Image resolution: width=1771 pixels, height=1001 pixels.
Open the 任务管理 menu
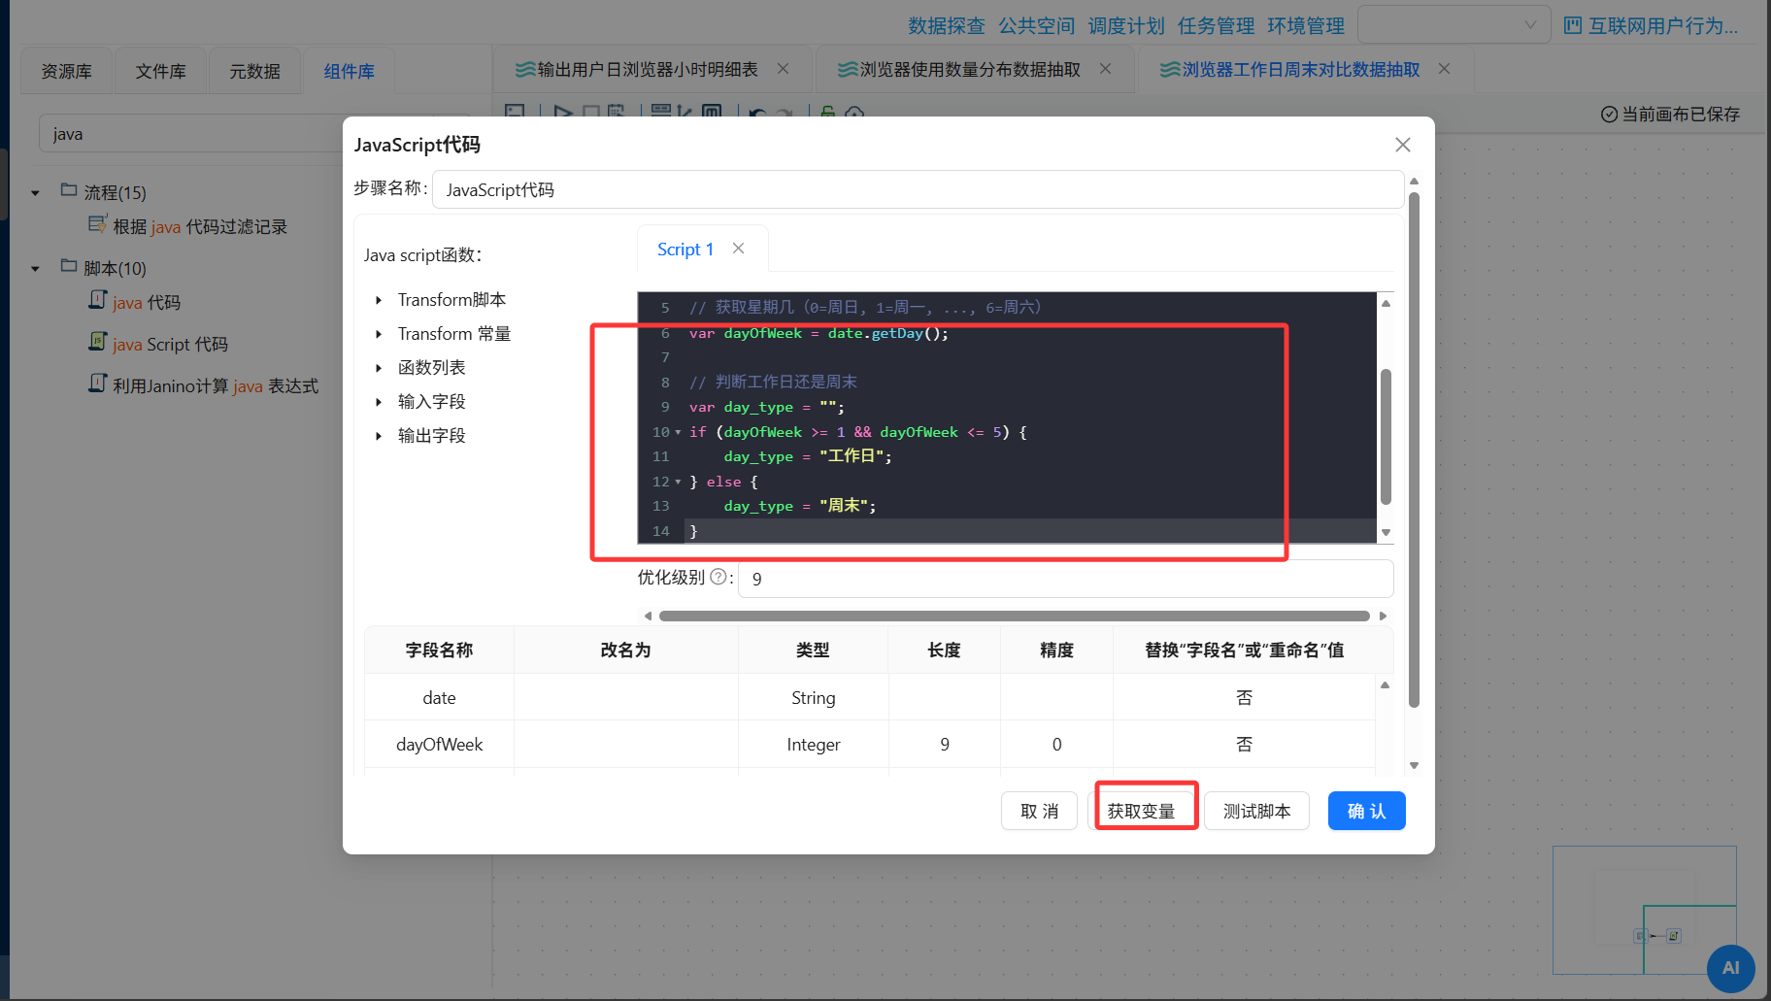[1216, 25]
